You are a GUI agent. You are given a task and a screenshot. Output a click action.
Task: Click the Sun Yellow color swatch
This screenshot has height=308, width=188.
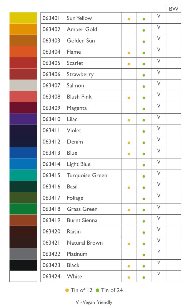click(23, 18)
